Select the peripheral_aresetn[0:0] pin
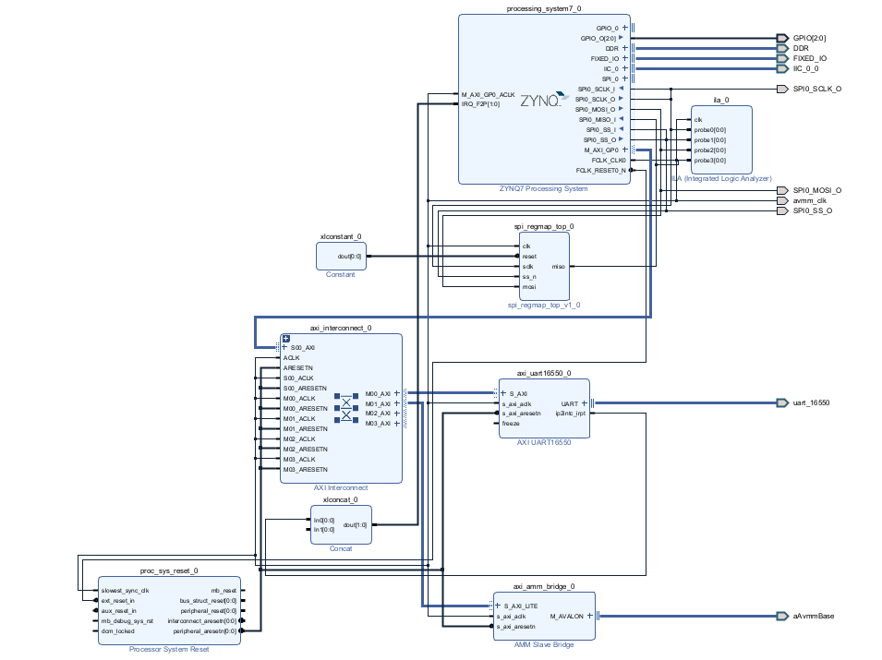This screenshot has width=882, height=660. 205,631
